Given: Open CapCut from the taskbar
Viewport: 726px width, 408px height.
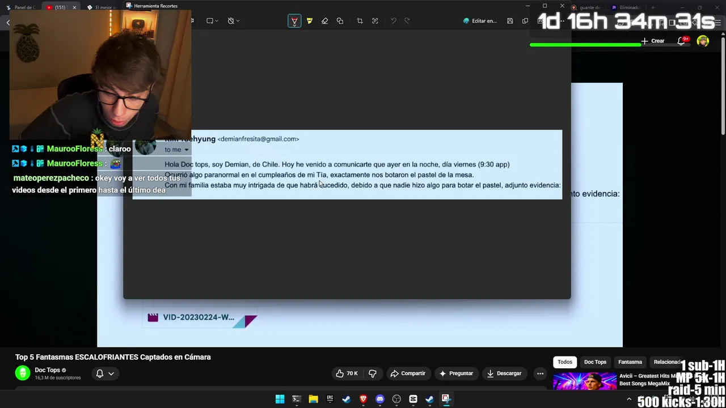Looking at the screenshot, I should tap(413, 399).
